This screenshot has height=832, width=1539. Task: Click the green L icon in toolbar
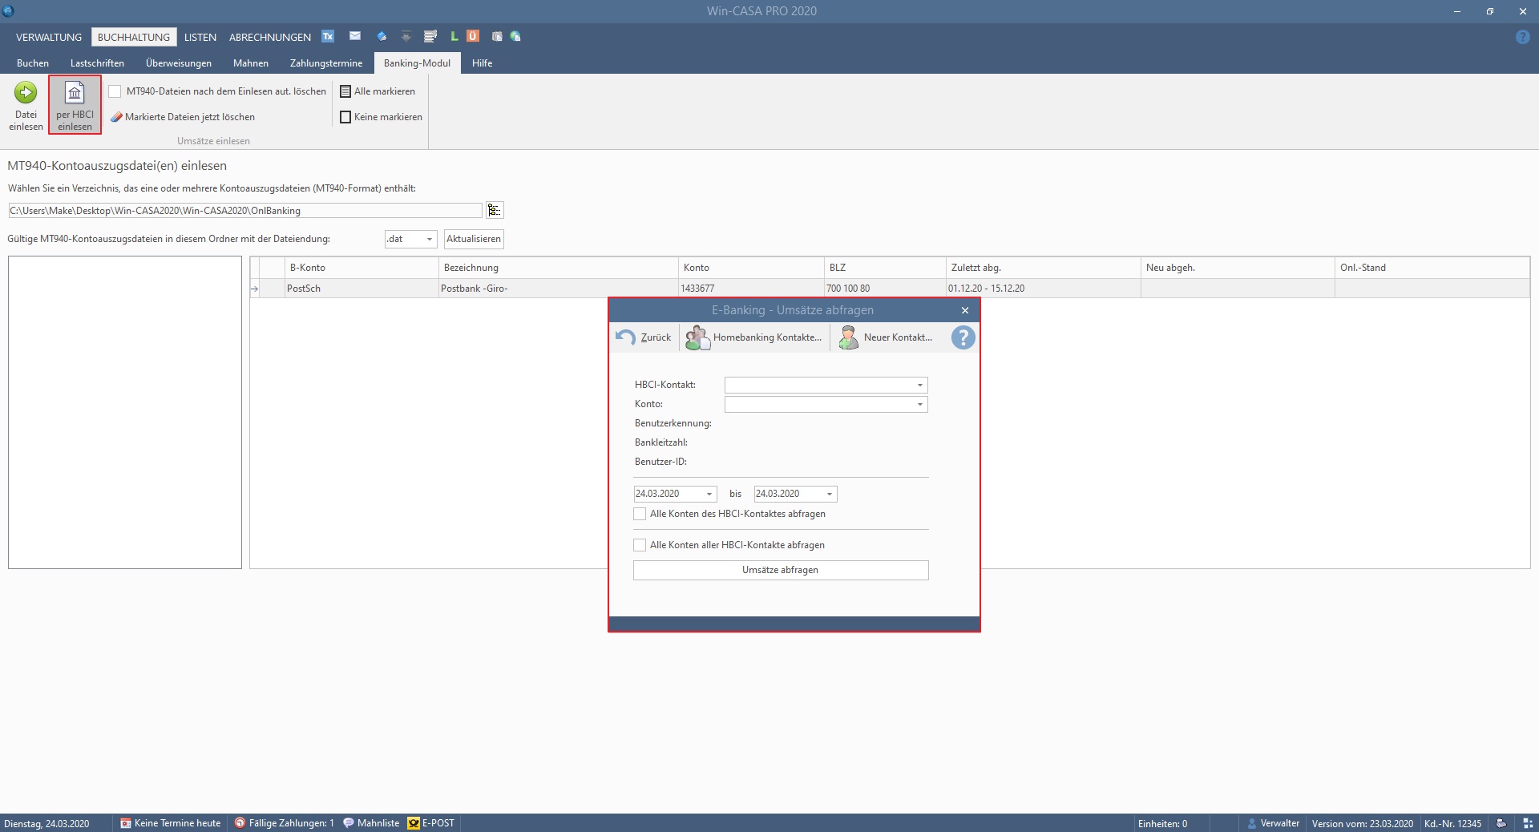[454, 36]
